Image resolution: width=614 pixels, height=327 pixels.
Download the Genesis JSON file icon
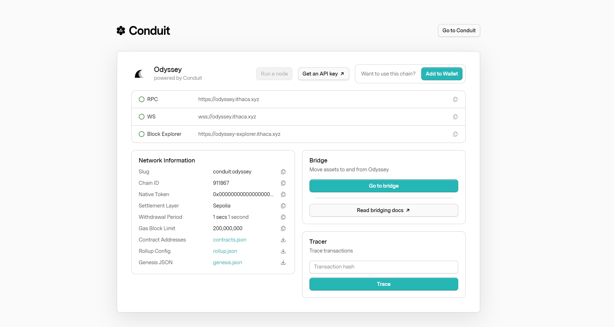coord(283,262)
